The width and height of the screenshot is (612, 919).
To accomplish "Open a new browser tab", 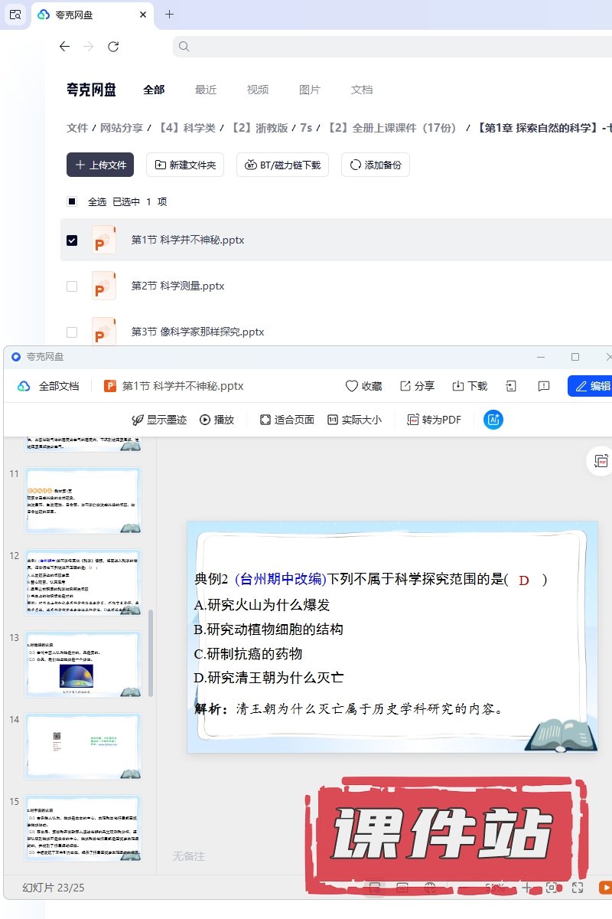I will (x=169, y=14).
